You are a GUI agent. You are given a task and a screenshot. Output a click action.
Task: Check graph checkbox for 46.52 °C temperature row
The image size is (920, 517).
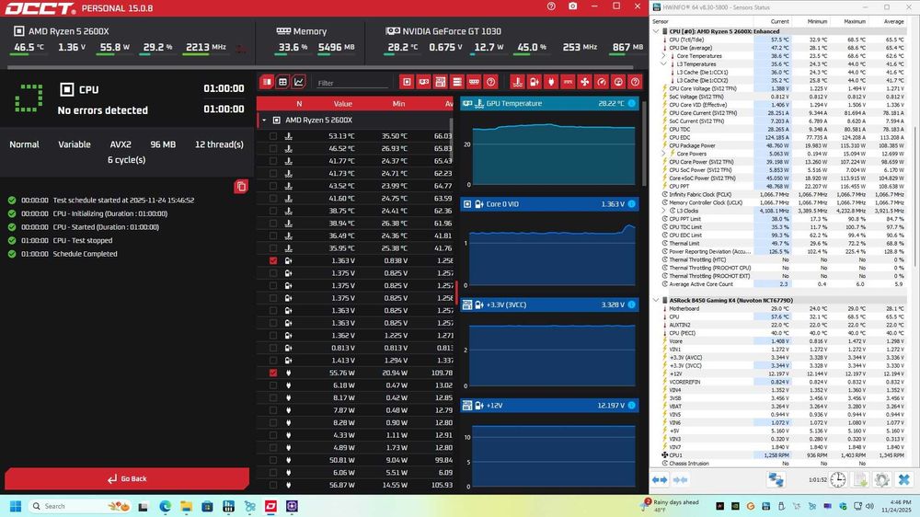point(273,148)
